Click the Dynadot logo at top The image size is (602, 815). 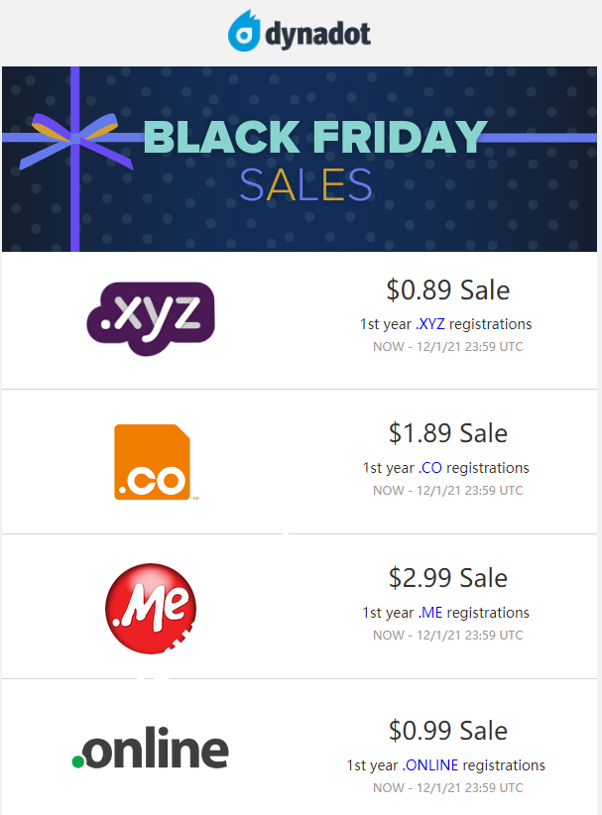[300, 32]
